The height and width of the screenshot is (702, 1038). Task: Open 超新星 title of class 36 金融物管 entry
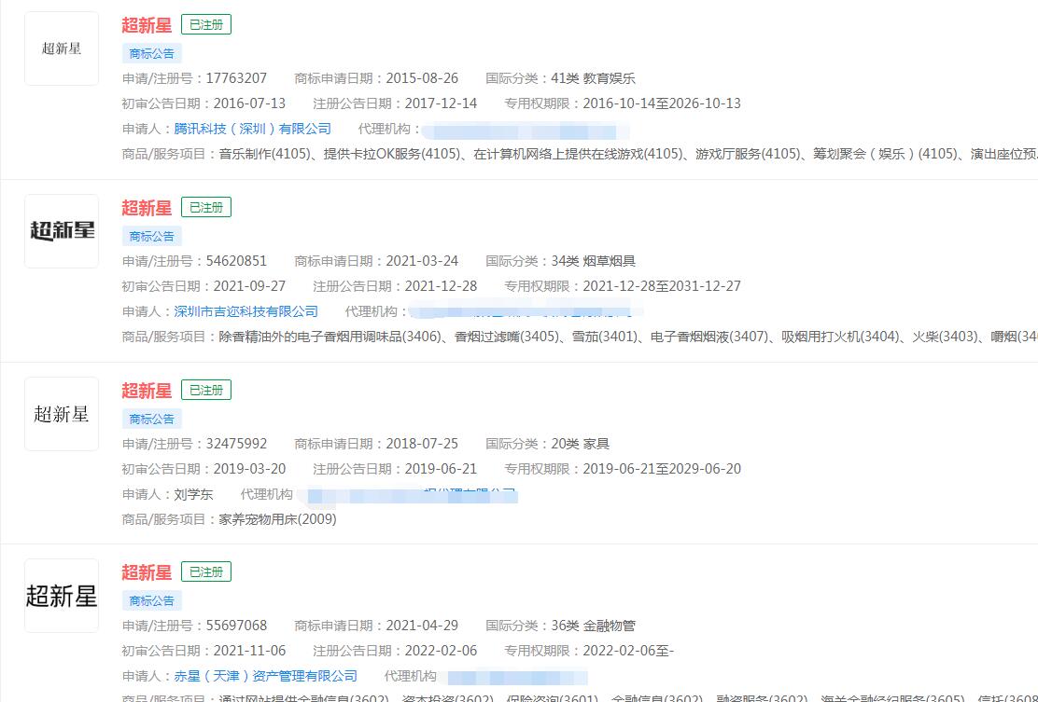pyautogui.click(x=147, y=571)
